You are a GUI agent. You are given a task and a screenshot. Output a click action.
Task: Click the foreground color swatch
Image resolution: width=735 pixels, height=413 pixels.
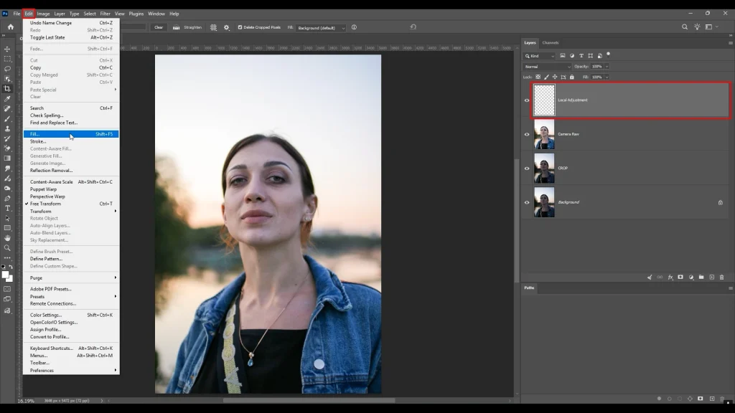(x=5, y=275)
